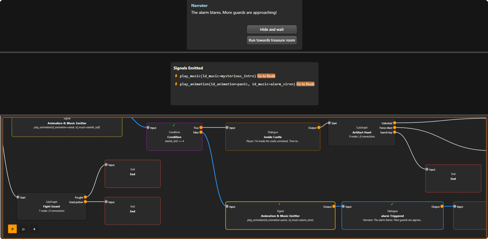Select the Condition node title
488x239 pixels.
pyautogui.click(x=174, y=137)
